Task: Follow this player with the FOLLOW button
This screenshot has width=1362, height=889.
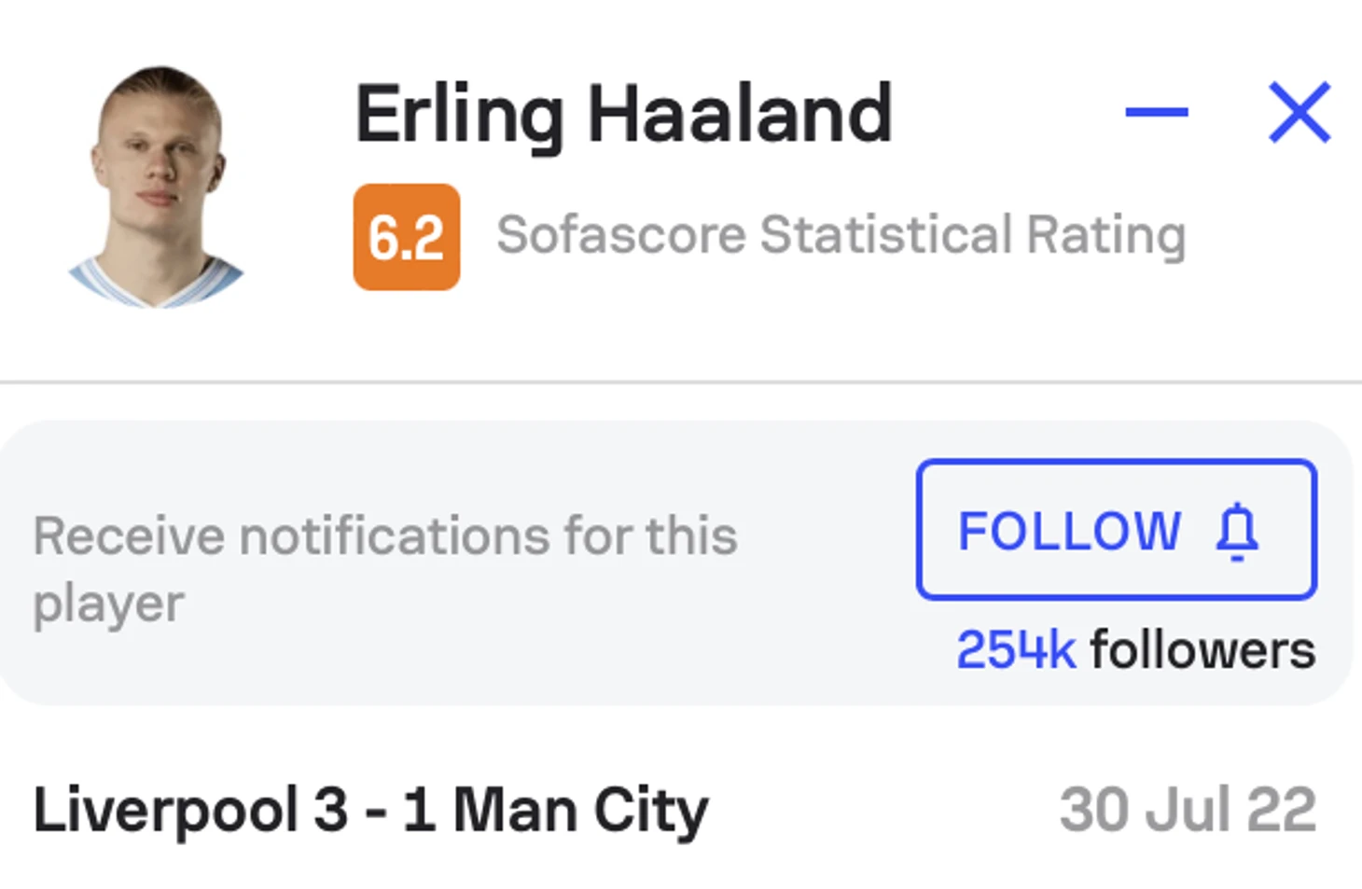Action: tap(1116, 529)
